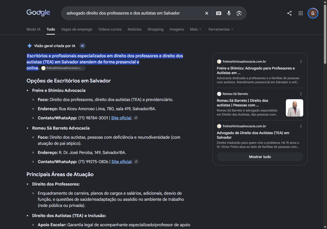Expand the Ferramentas dropdown
The height and width of the screenshot is (229, 327).
(x=221, y=29)
